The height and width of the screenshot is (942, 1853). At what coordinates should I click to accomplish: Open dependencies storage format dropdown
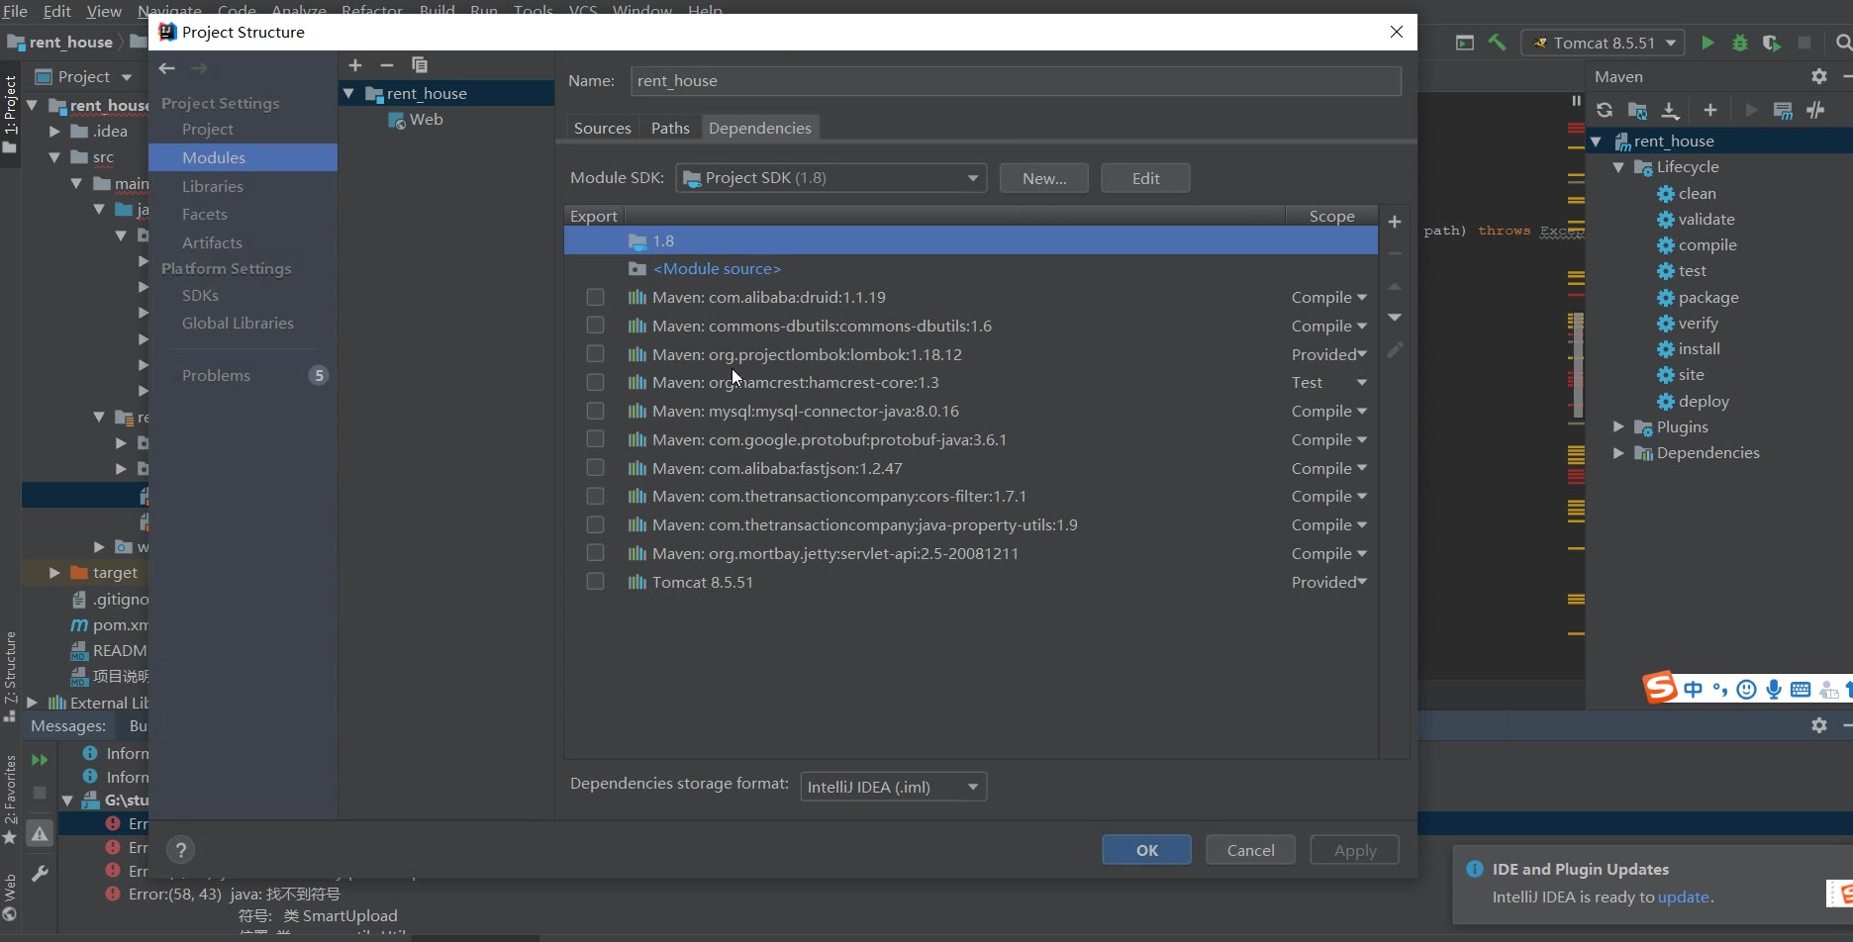point(893,787)
